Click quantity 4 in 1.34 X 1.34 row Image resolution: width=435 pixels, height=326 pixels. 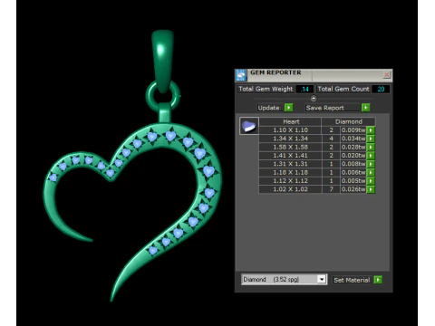coord(331,139)
